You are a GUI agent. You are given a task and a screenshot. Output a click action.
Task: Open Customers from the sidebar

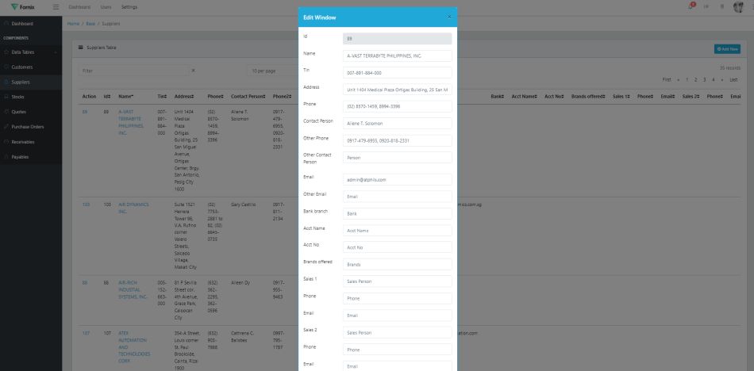click(22, 67)
